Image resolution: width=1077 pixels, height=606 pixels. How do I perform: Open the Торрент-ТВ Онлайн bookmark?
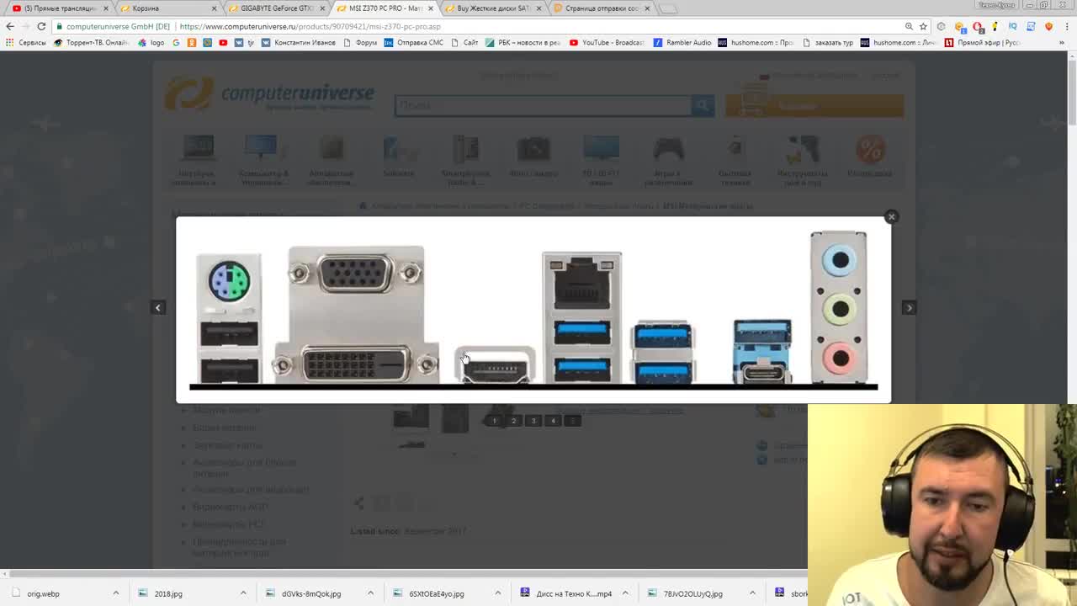tap(92, 42)
